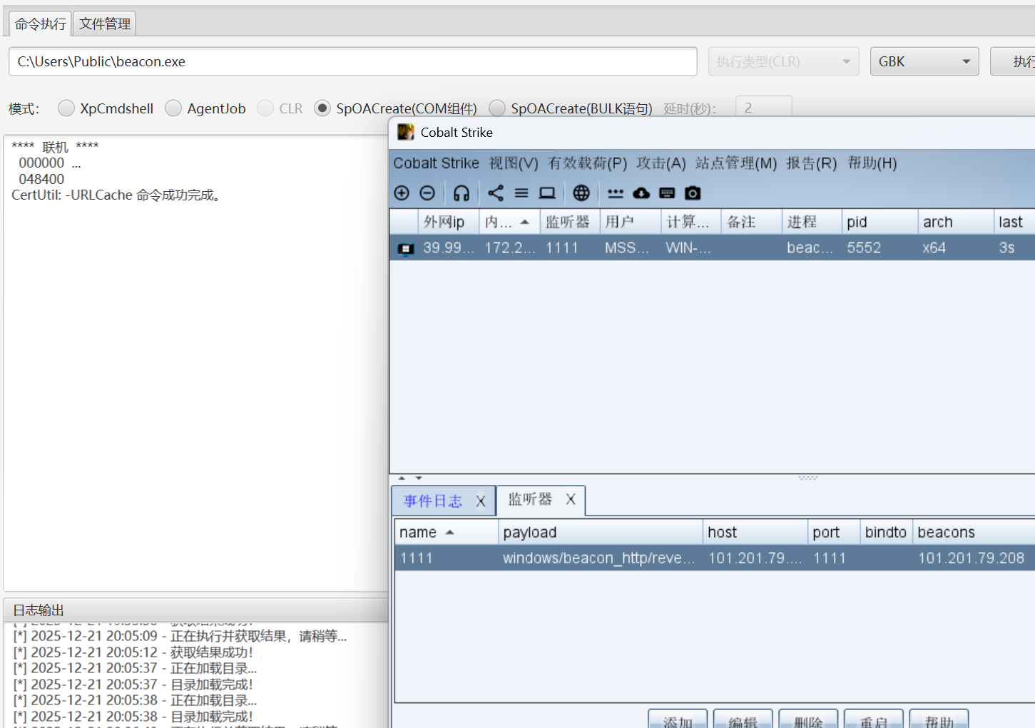Open the 攻击(A) menu
Image resolution: width=1035 pixels, height=728 pixels.
point(661,163)
